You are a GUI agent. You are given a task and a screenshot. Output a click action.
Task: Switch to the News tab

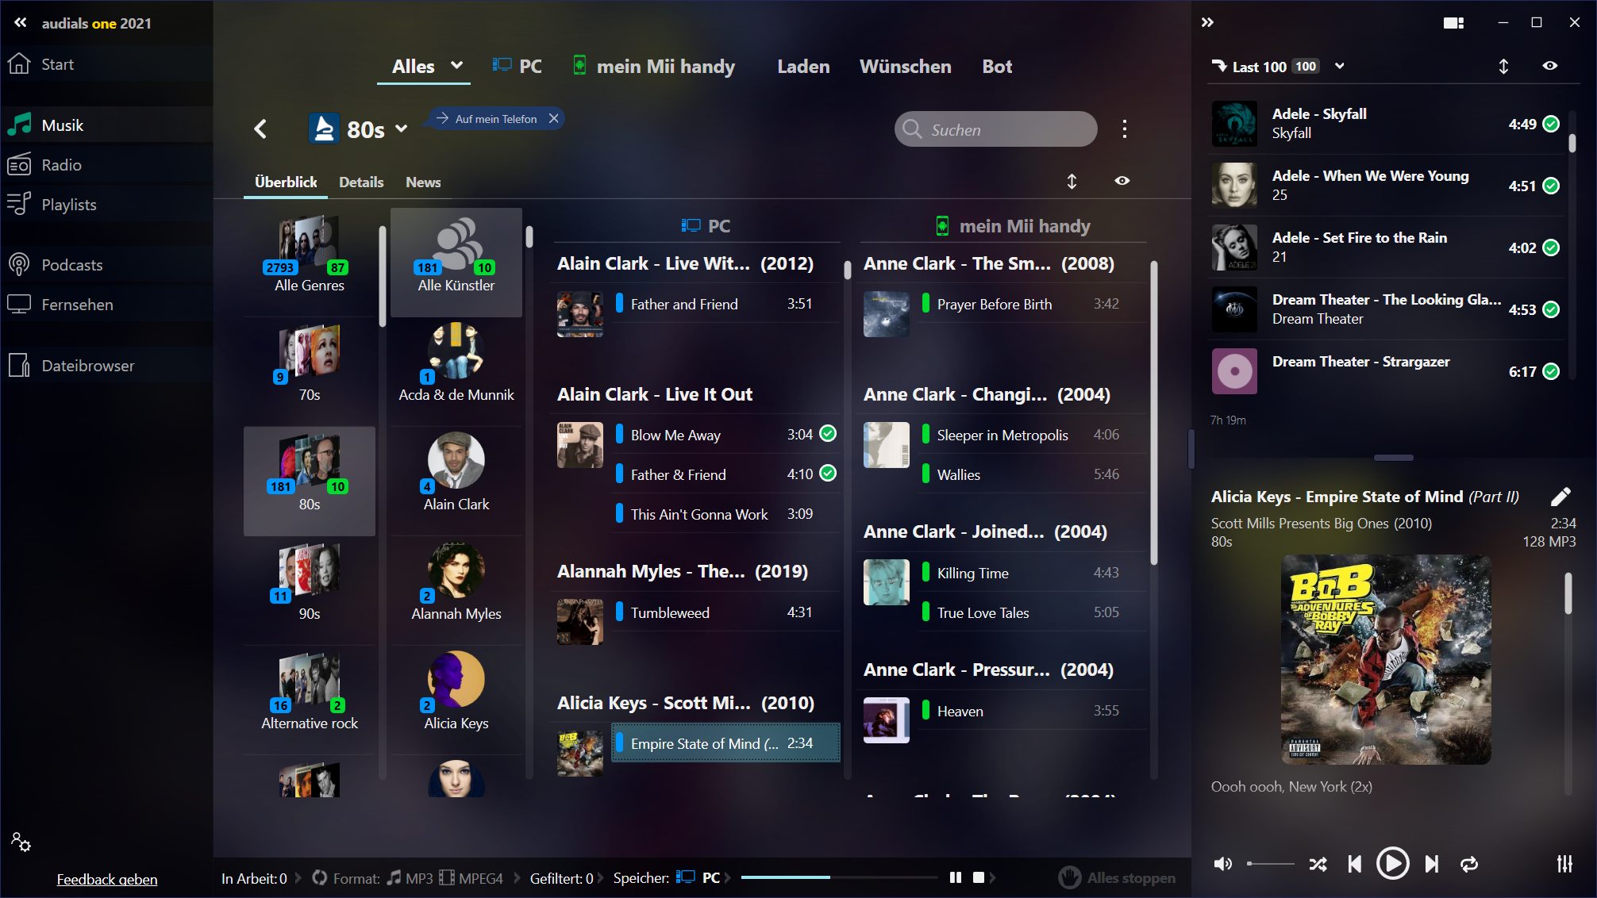coord(423,182)
